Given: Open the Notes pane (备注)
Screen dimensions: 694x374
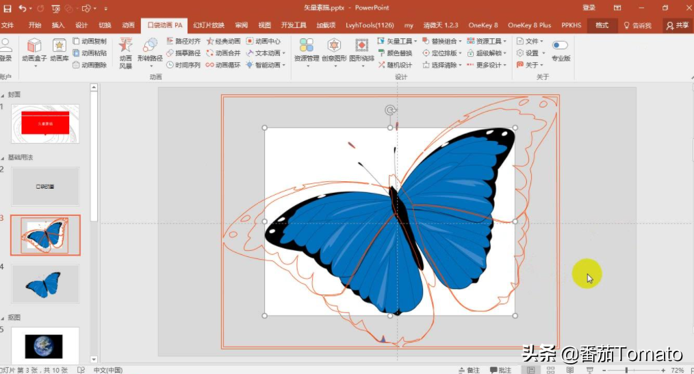Looking at the screenshot, I should click(469, 370).
